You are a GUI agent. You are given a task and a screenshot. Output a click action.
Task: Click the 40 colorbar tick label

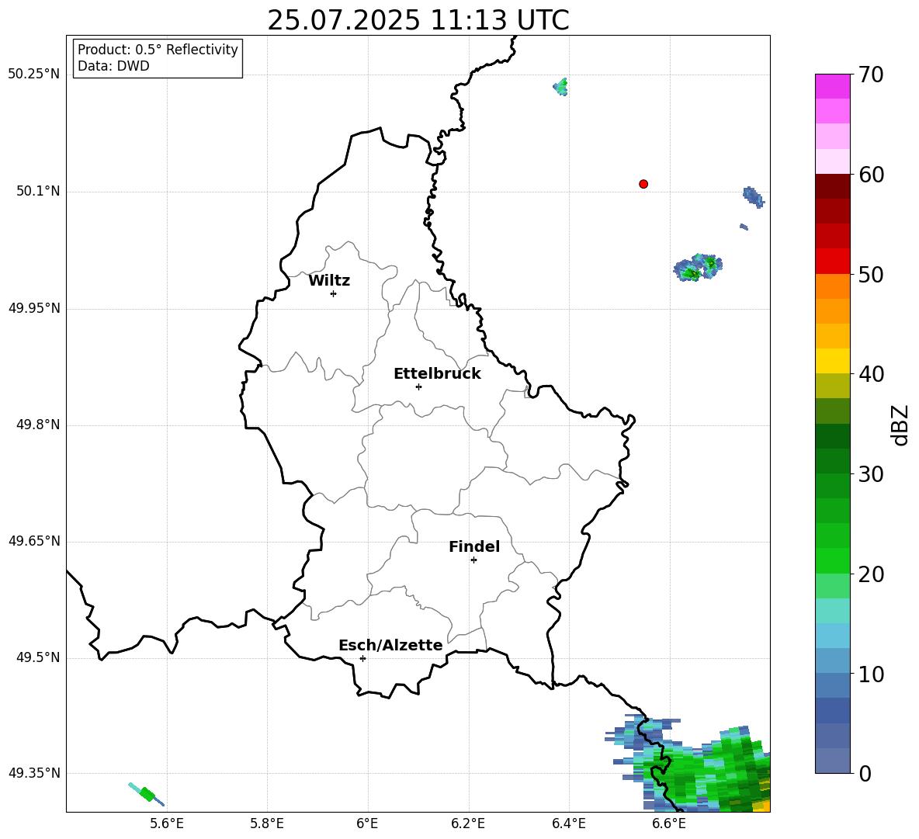tap(871, 374)
